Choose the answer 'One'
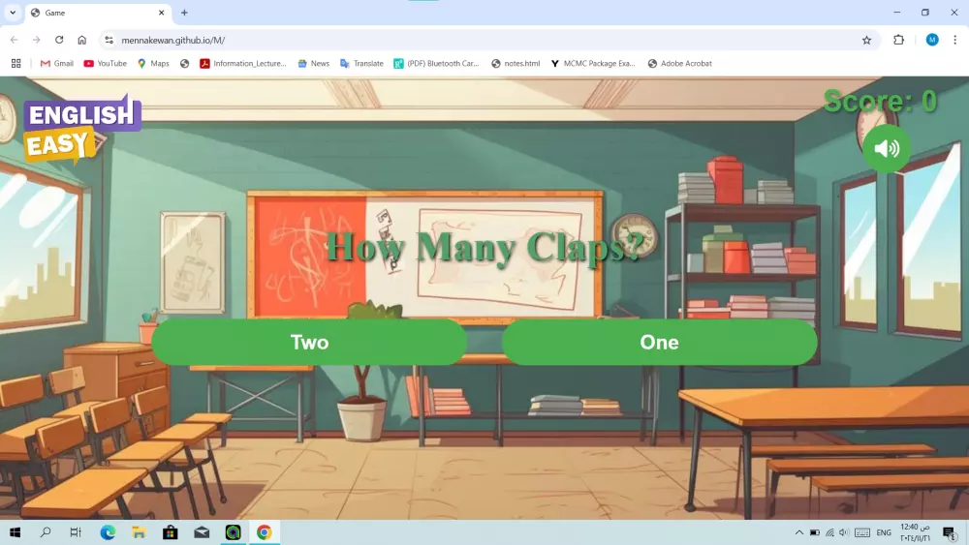The width and height of the screenshot is (969, 545). pos(659,342)
